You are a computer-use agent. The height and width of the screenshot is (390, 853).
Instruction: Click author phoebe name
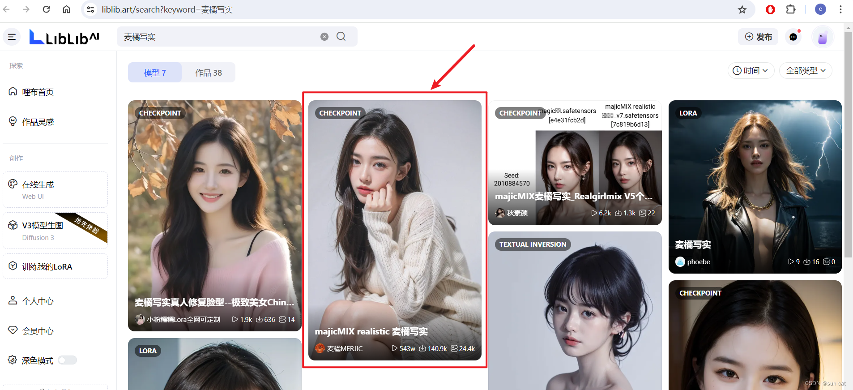699,261
